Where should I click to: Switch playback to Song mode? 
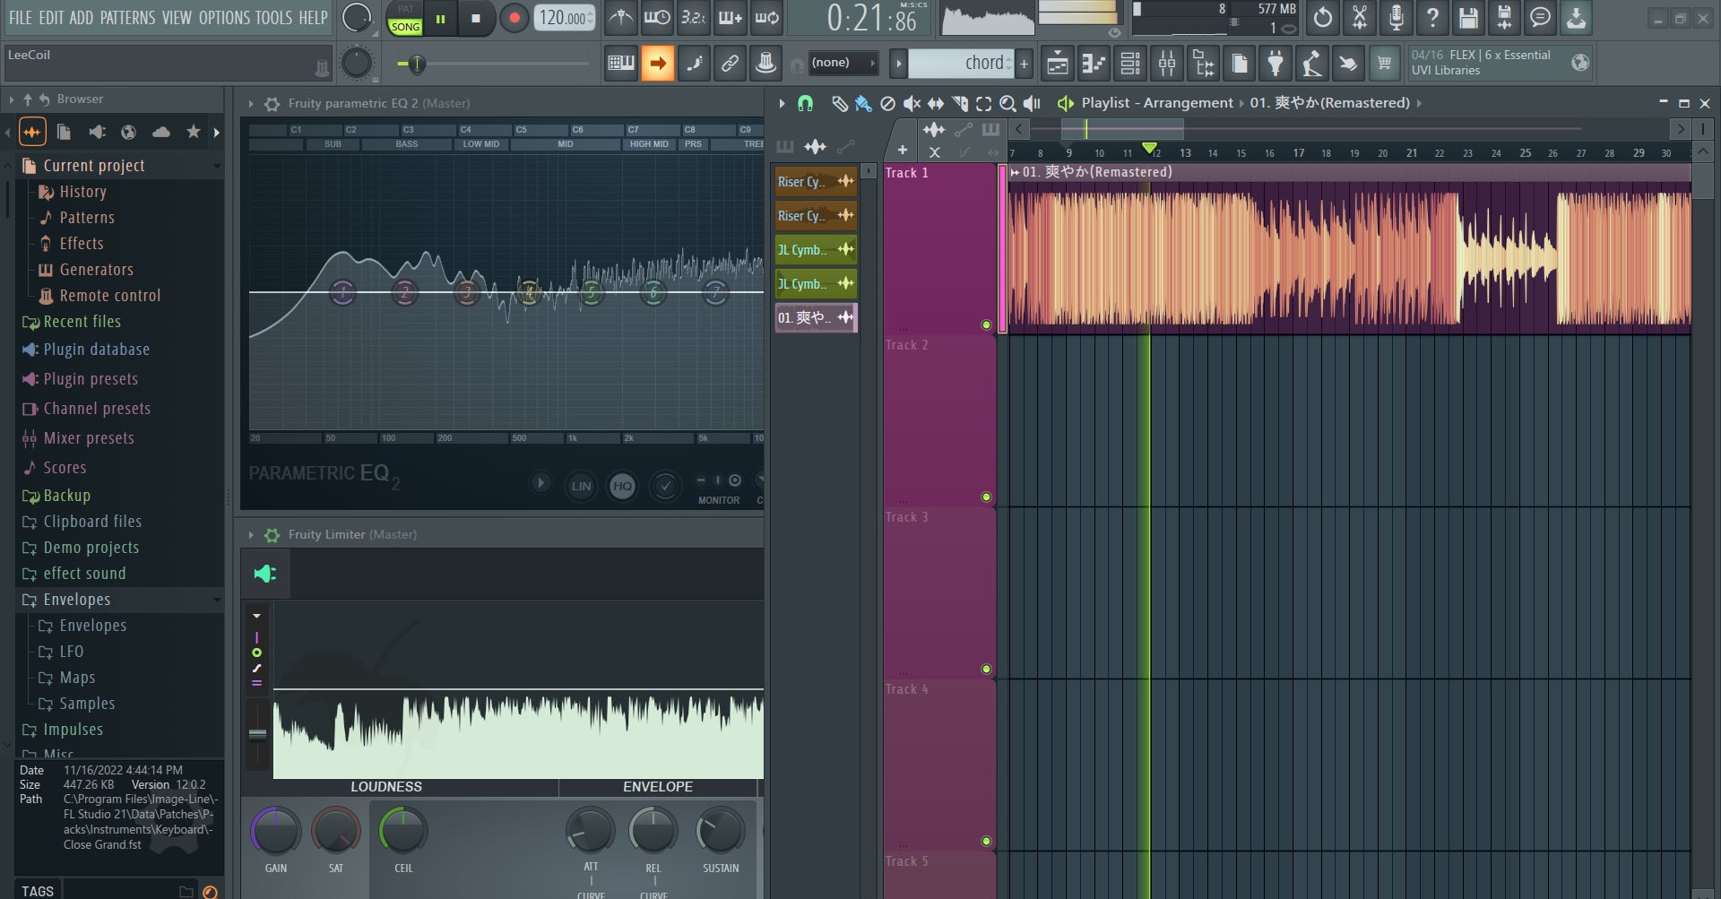[x=405, y=27]
